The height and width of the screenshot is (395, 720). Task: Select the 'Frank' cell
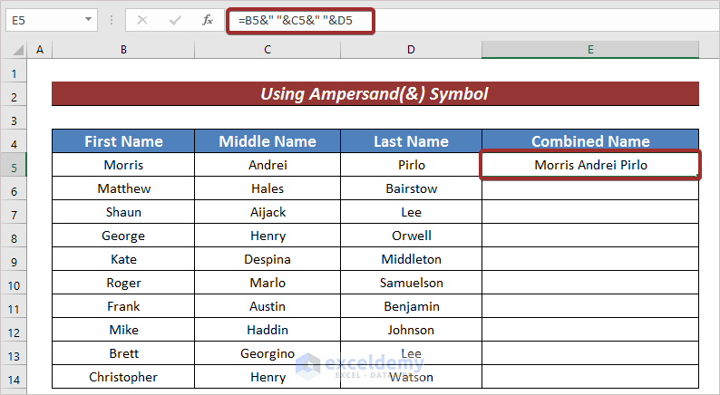(x=123, y=306)
